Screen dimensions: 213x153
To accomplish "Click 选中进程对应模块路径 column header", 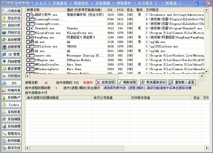I will pyautogui.click(x=58, y=98).
